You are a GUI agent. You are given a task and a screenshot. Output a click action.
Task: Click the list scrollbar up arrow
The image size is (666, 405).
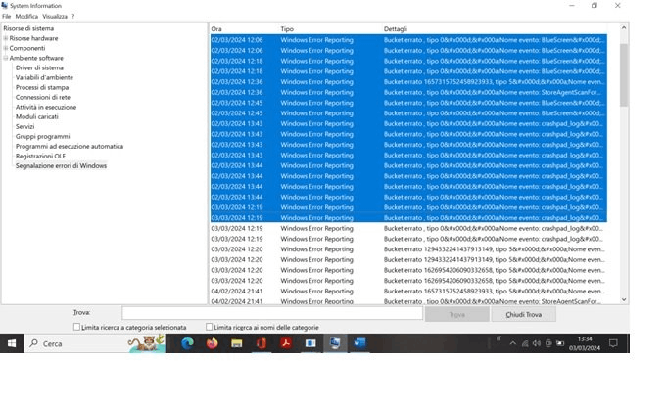click(624, 27)
